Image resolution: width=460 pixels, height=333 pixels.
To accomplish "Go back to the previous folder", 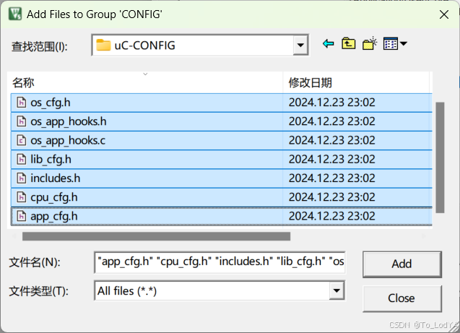I will [328, 44].
